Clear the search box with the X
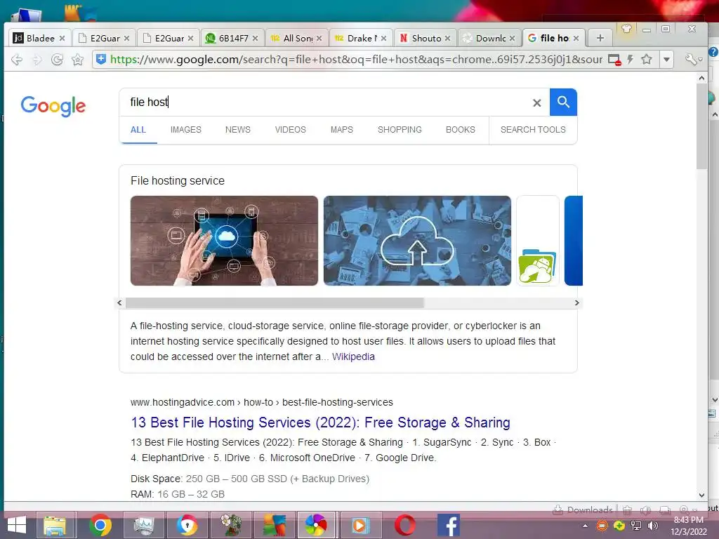This screenshot has width=719, height=539. (x=537, y=103)
